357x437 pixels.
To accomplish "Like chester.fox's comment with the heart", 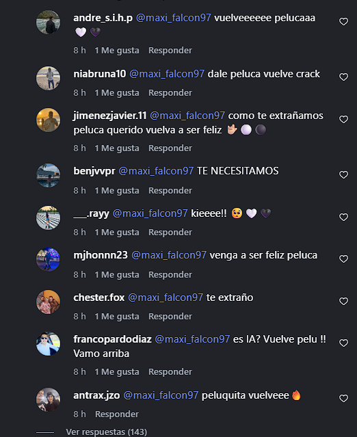I will (x=343, y=302).
